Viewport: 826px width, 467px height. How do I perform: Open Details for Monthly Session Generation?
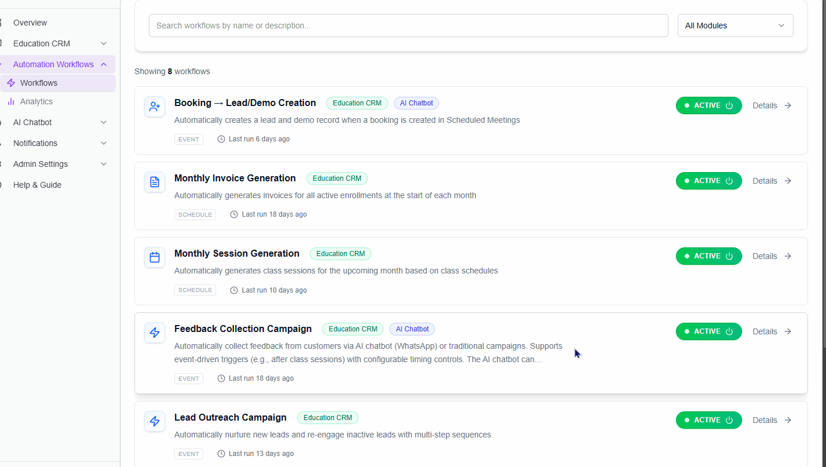point(765,256)
